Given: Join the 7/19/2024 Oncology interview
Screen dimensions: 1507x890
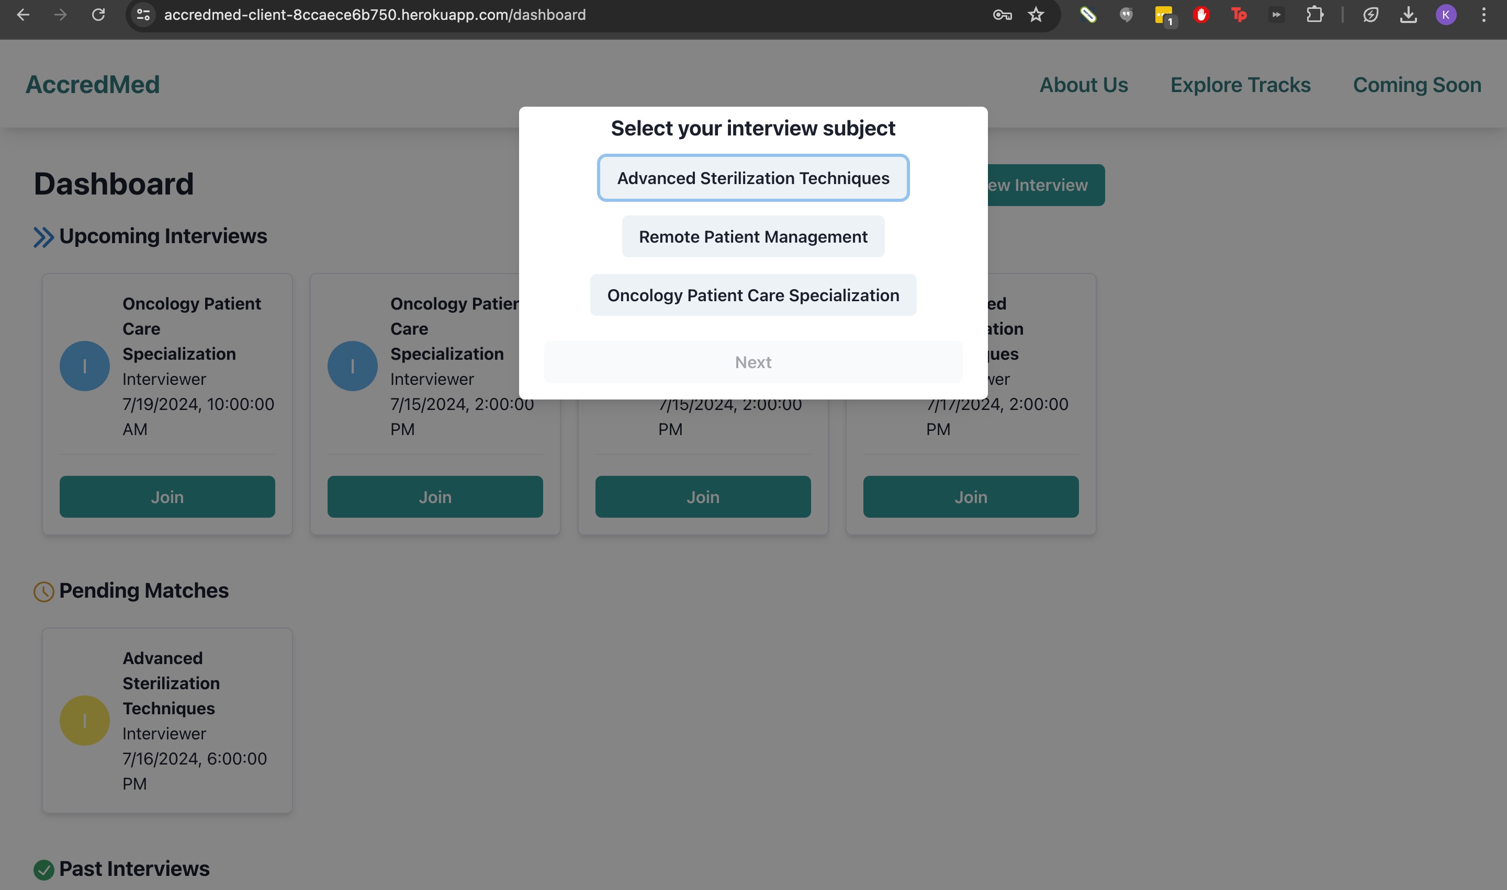Looking at the screenshot, I should click(167, 497).
